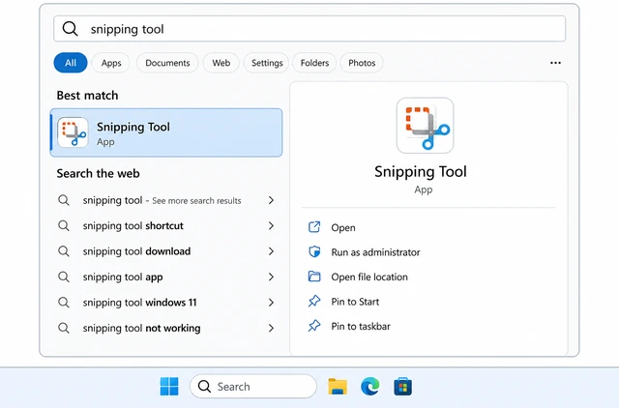Click 'snipping tool app' web suggestion
The image size is (619, 408).
[123, 277]
